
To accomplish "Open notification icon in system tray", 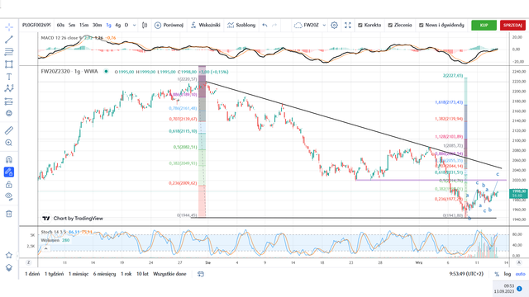I will coord(519,289).
